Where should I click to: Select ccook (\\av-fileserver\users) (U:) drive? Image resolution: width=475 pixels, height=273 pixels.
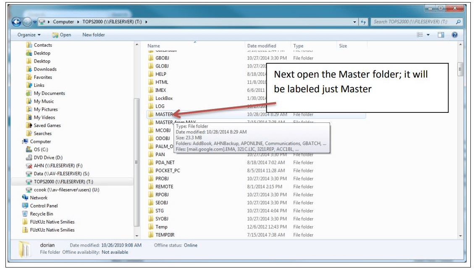coord(66,190)
